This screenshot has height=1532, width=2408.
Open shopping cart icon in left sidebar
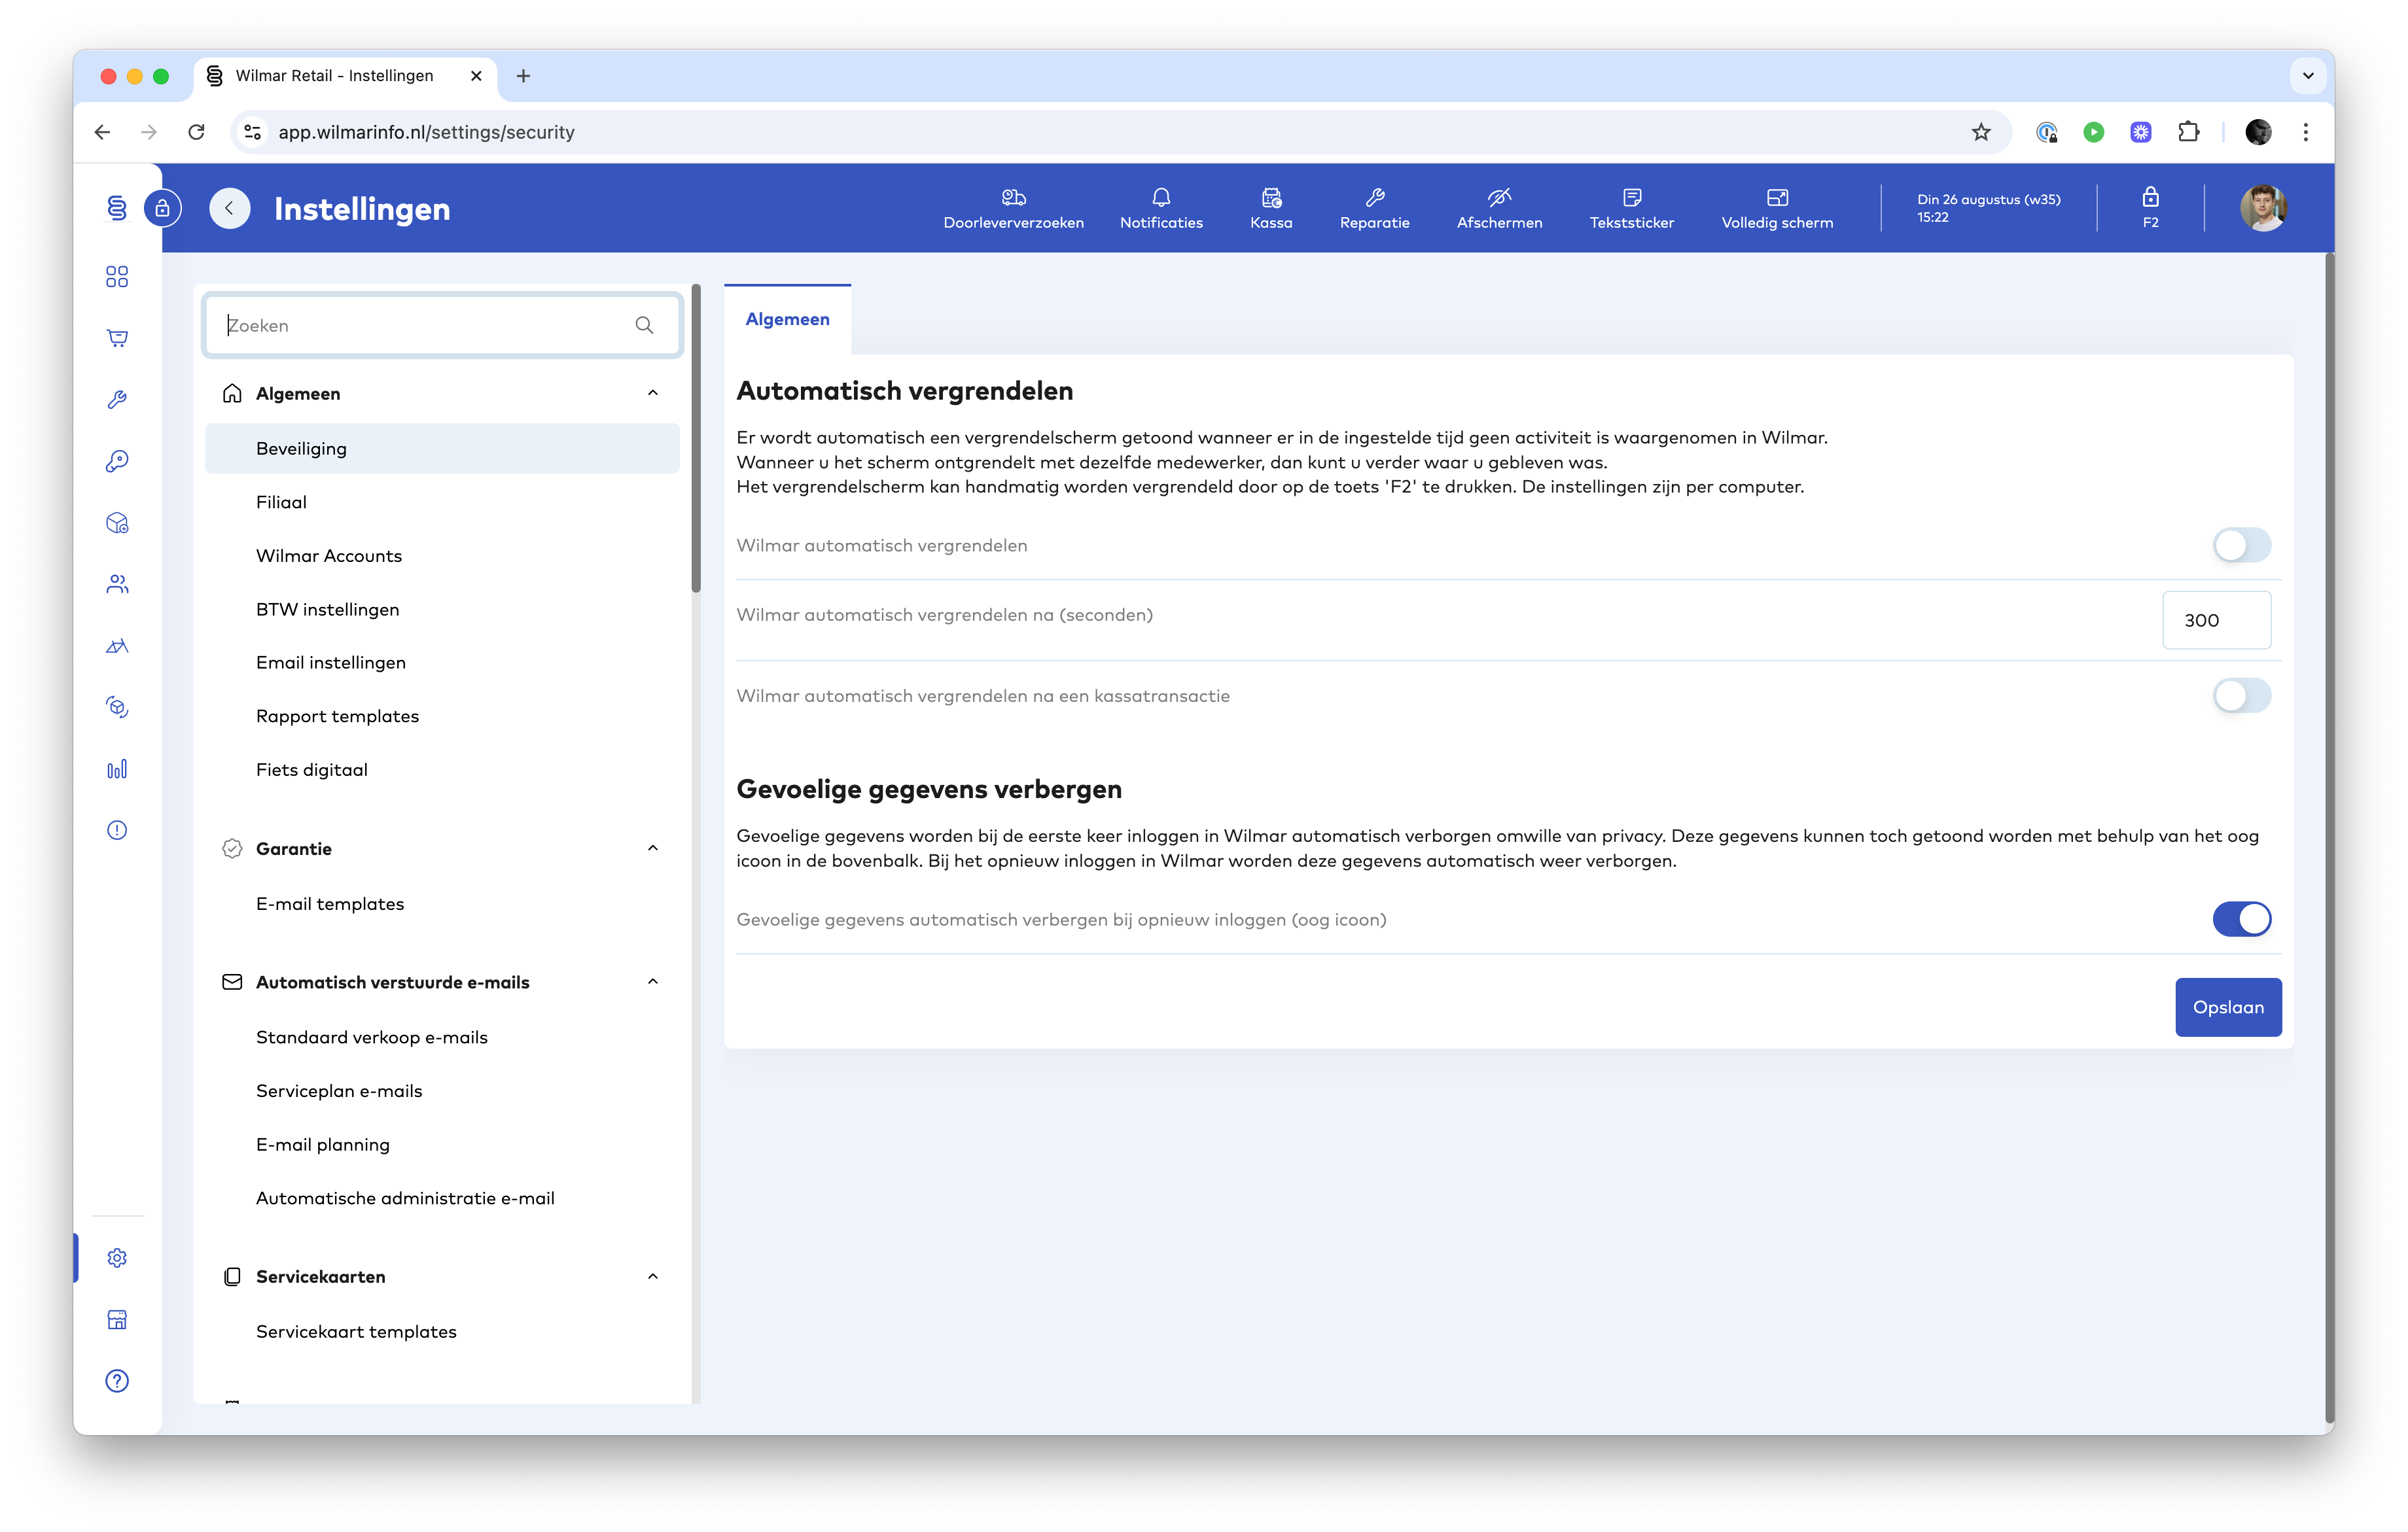(x=117, y=338)
